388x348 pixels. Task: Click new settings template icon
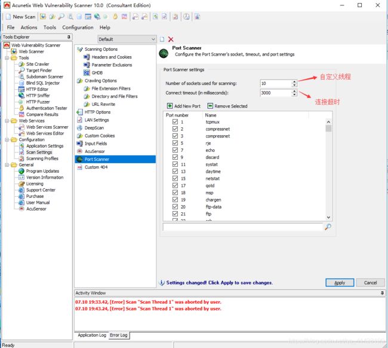pos(162,39)
